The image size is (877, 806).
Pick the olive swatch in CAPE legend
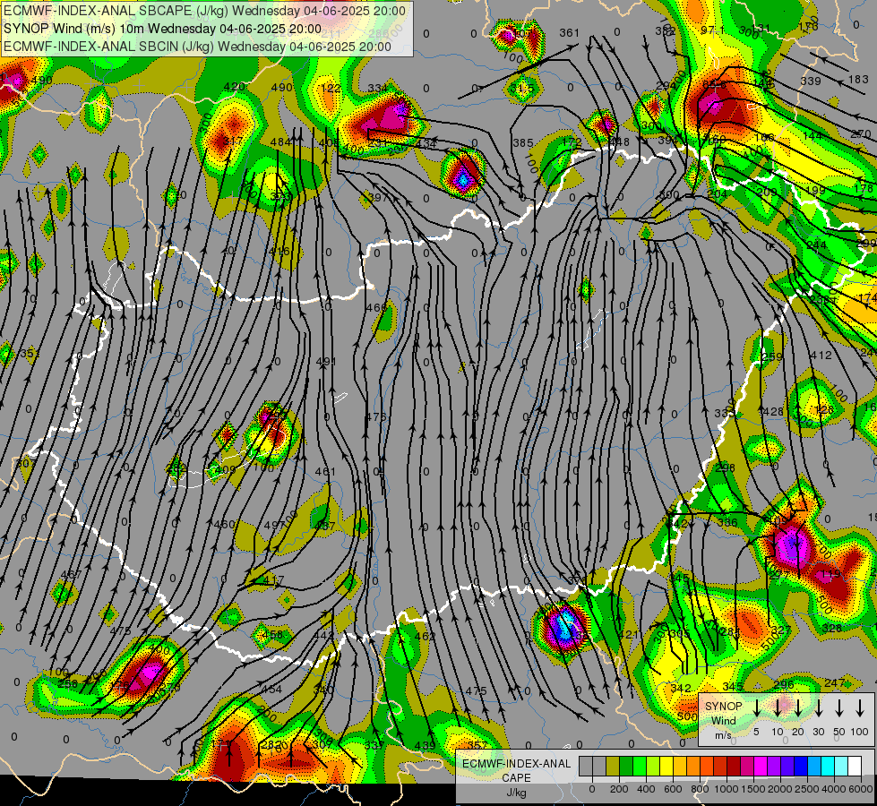(613, 767)
